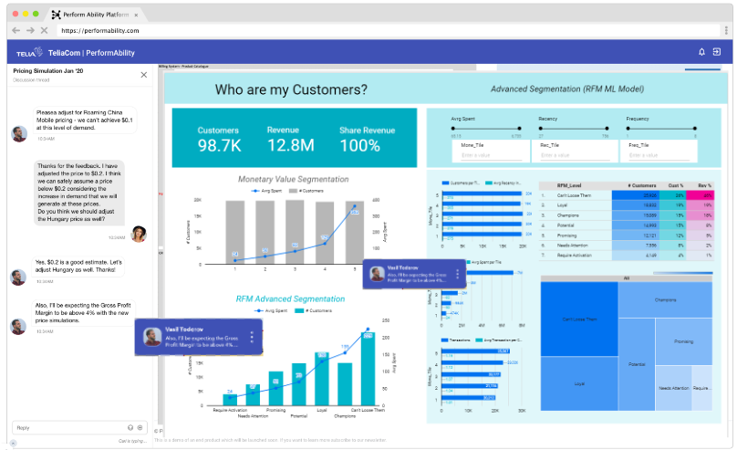
Task: Stop page loading with the X button
Action: 44,30
